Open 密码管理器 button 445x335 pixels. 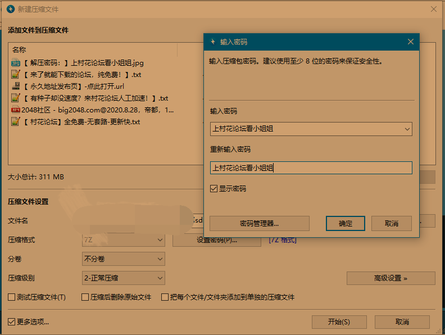click(259, 223)
